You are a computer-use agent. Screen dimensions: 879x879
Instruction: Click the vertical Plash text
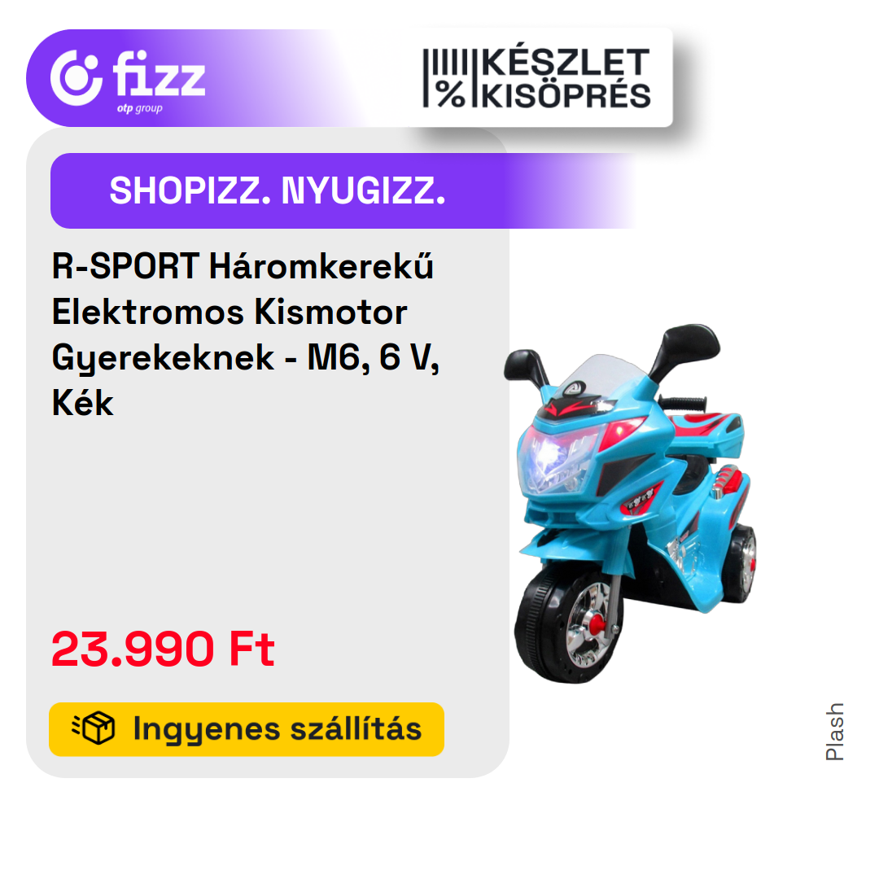834,732
